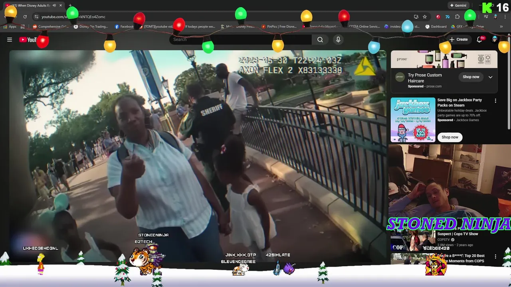Image resolution: width=511 pixels, height=287 pixels.
Task: Click the blue 7TV extension icon
Action: click(448, 17)
